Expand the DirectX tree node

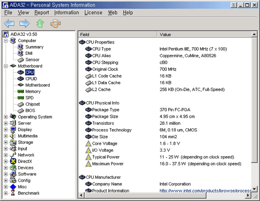[6, 161]
